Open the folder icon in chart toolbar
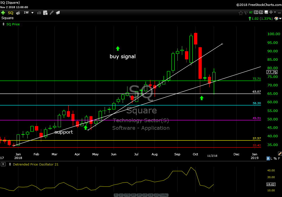The height and width of the screenshot is (197, 282). [x=58, y=13]
